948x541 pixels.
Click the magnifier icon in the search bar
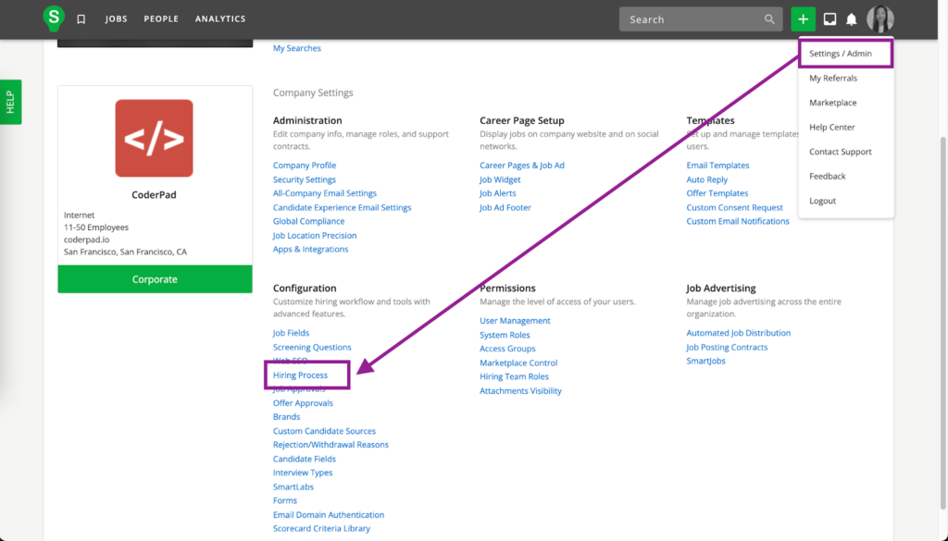tap(769, 18)
